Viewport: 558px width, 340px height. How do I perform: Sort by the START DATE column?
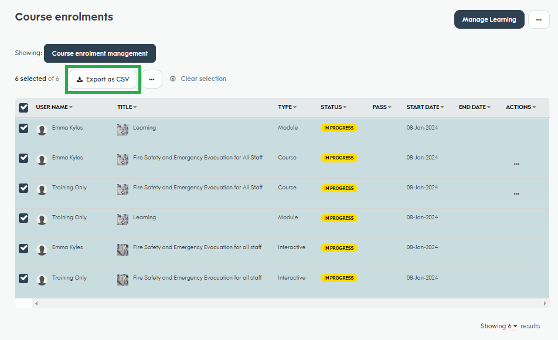[425, 107]
